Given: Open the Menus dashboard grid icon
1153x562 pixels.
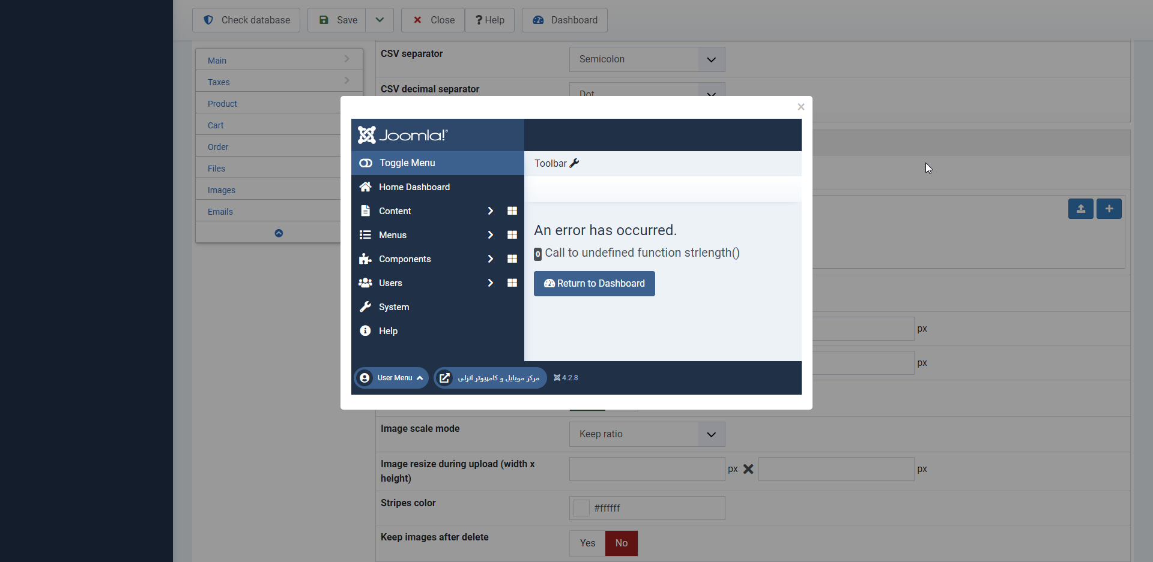Looking at the screenshot, I should 512,235.
